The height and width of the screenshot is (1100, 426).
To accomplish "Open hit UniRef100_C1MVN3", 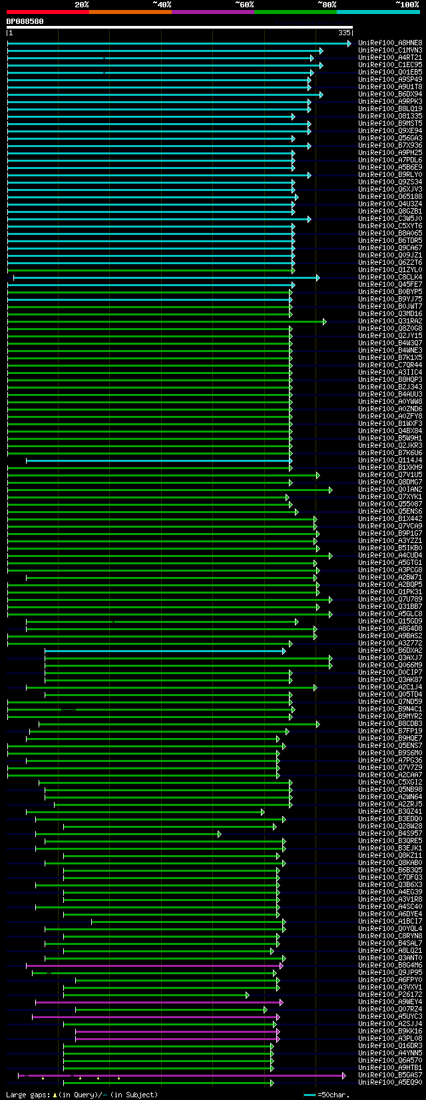I will (x=390, y=50).
